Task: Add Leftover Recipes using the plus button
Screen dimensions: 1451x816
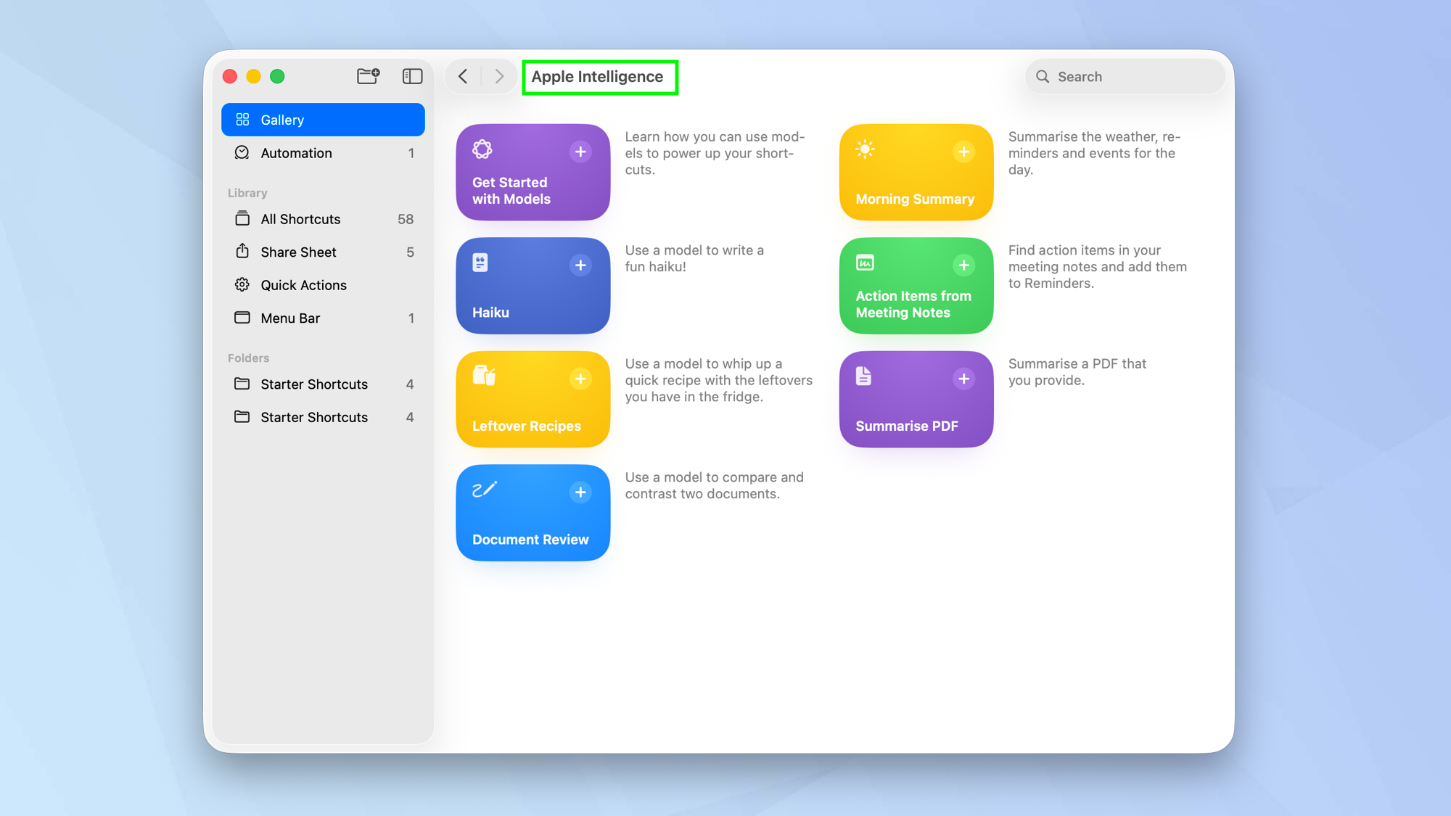Action: 580,378
